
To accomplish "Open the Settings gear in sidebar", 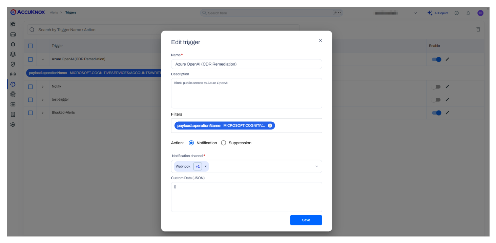I will pos(13,124).
